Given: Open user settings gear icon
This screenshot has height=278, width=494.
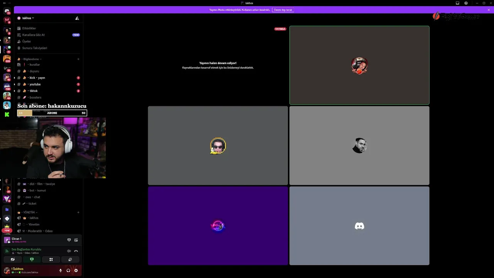Looking at the screenshot, I should click(x=76, y=270).
